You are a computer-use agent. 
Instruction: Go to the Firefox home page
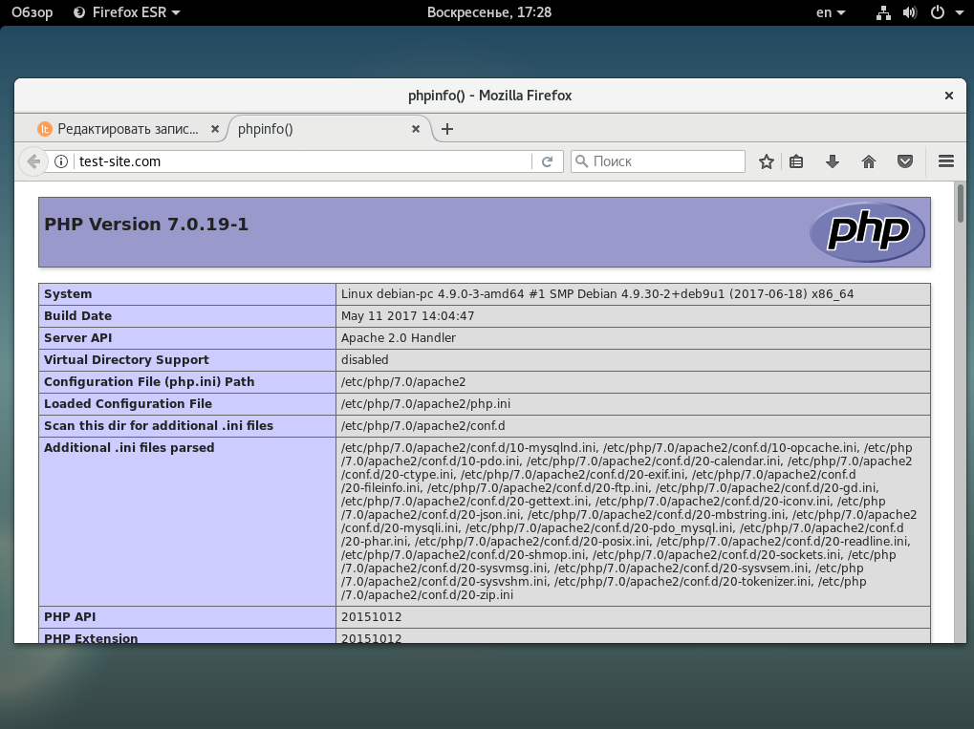click(869, 161)
